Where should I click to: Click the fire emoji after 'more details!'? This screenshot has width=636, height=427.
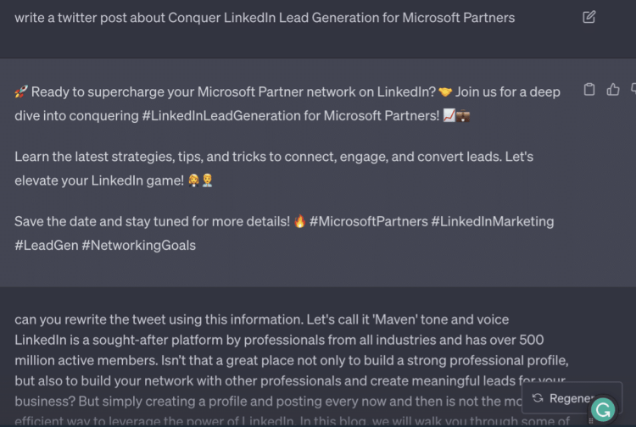[299, 221]
